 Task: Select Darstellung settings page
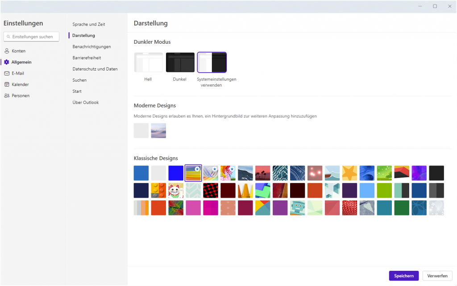click(x=83, y=36)
